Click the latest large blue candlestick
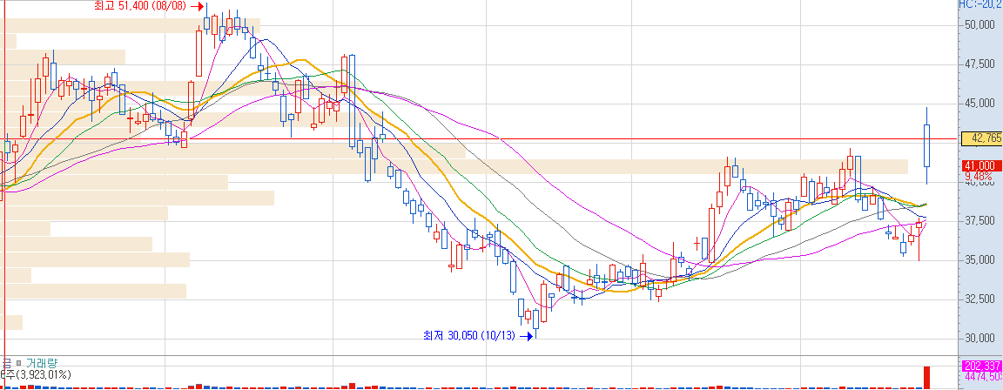The height and width of the screenshot is (390, 1003). pos(926,145)
